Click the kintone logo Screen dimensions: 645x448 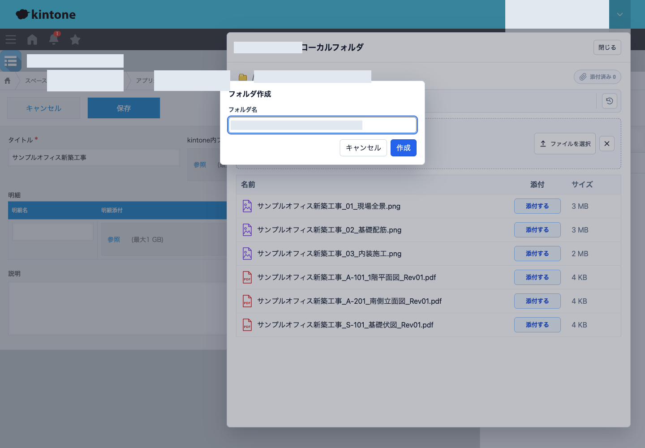click(46, 14)
